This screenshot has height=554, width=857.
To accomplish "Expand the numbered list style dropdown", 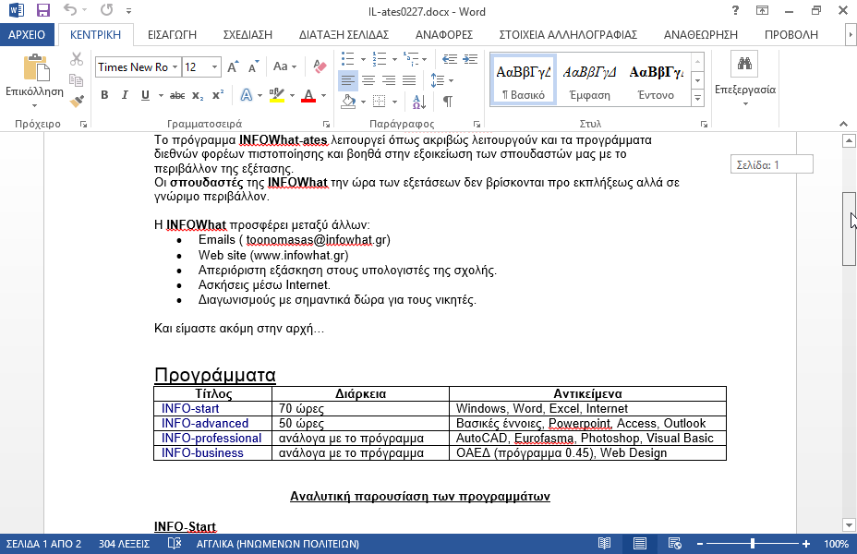I will pyautogui.click(x=394, y=59).
